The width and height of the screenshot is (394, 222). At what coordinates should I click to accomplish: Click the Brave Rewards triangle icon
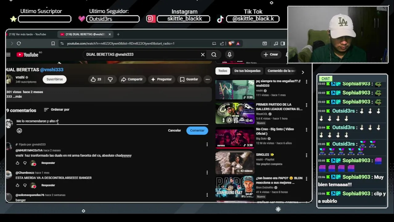pyautogui.click(x=238, y=43)
